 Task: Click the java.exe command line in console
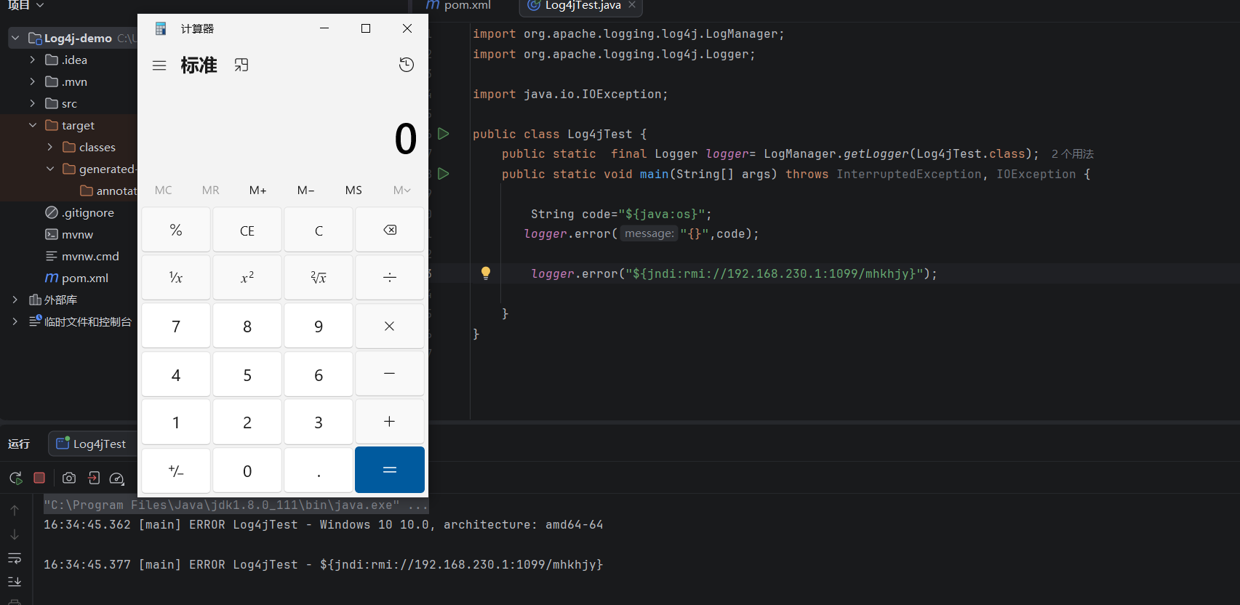(x=236, y=505)
